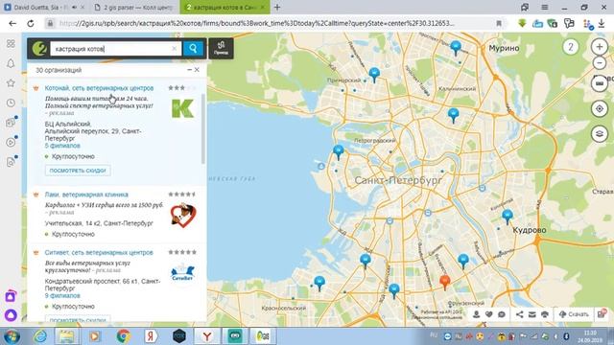Open the Проезд route planner button
Screen dimensions: 614x345
(x=221, y=49)
